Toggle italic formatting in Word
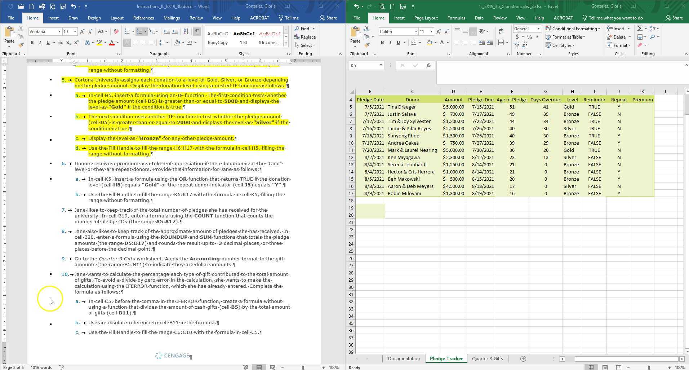Screen dimensions: 689x370 click(x=40, y=43)
